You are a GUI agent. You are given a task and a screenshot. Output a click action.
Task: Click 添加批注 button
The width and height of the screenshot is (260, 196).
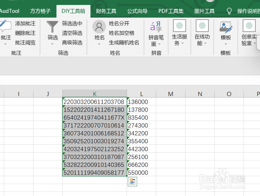click(x=25, y=24)
